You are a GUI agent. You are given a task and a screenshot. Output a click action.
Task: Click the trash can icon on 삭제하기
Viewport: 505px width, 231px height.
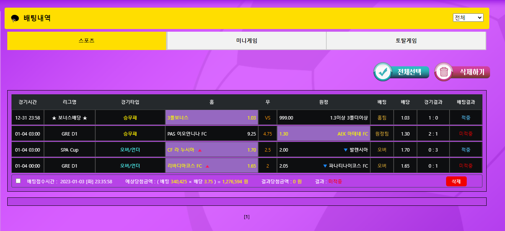444,72
